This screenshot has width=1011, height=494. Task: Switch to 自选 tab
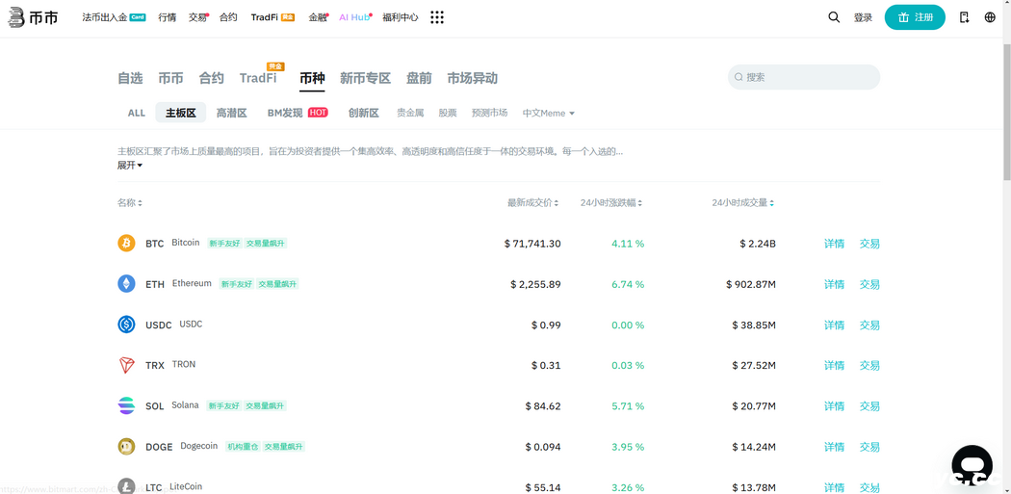[x=130, y=78]
